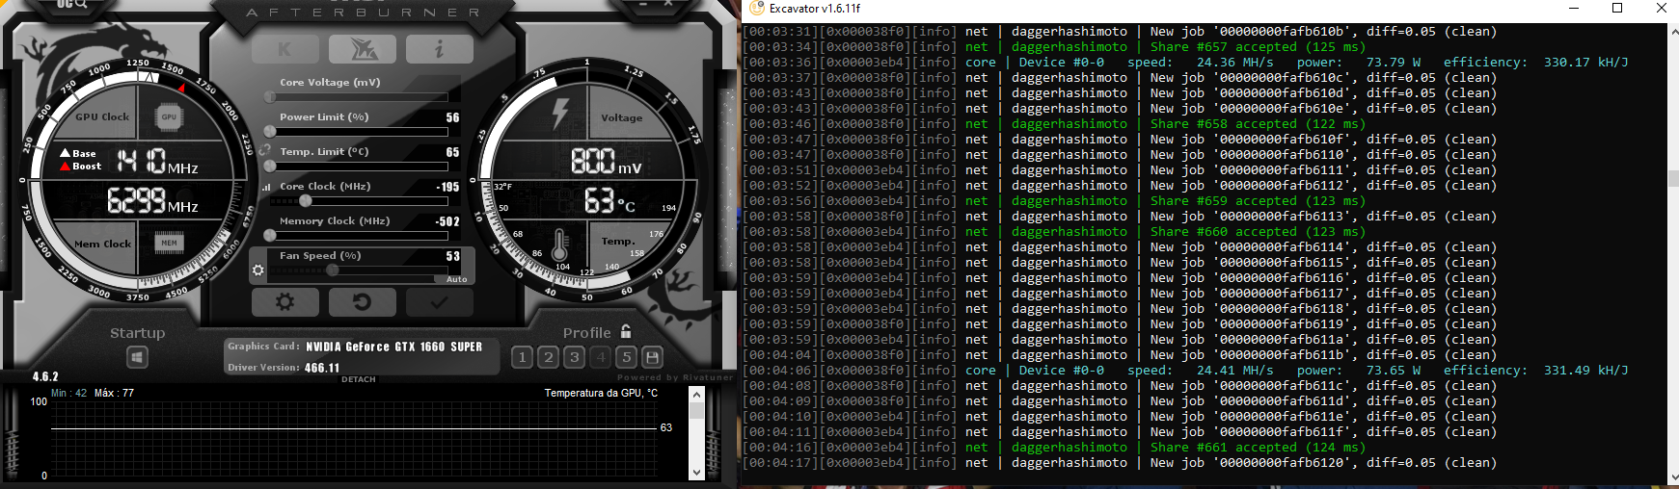This screenshot has width=1679, height=489.
Task: Click the Afterburner version 4.6.2 label
Action: coord(45,376)
